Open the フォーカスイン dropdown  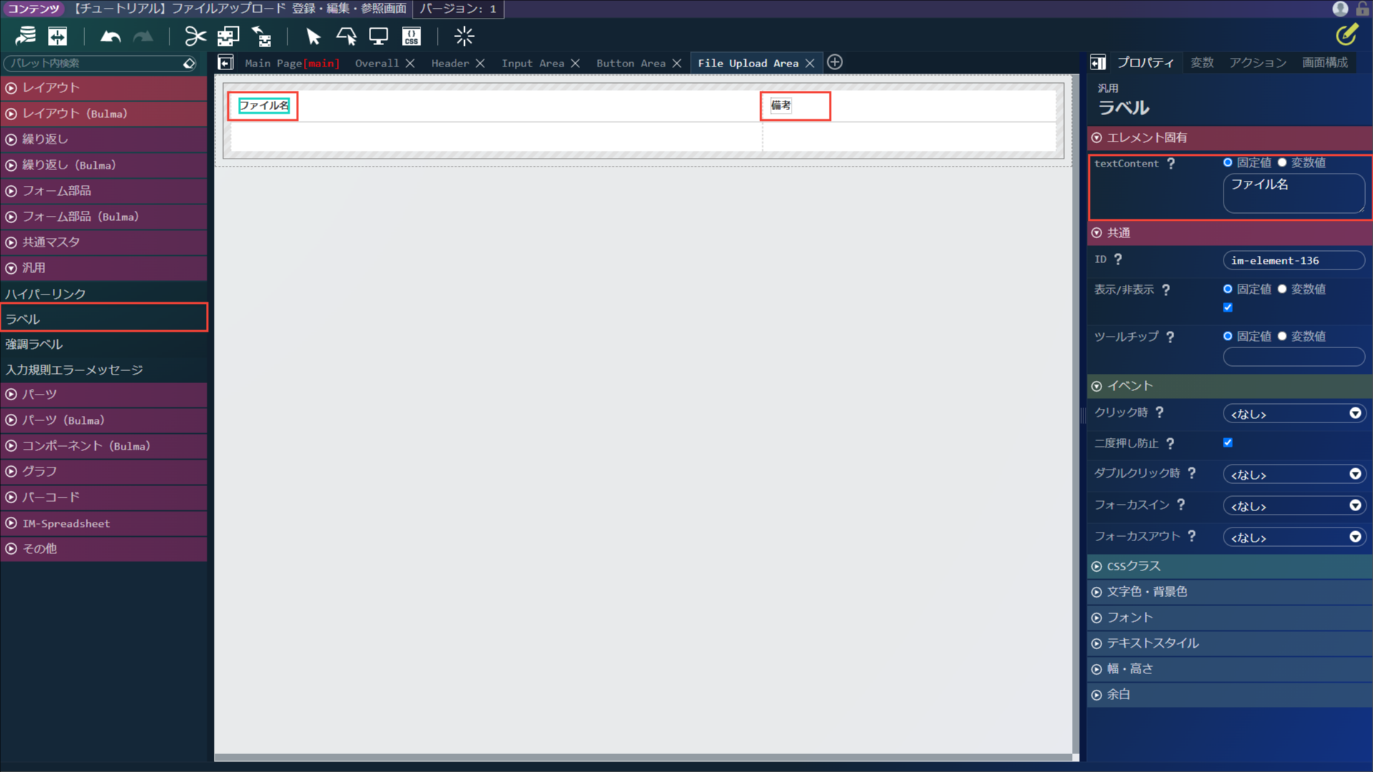[x=1294, y=505]
